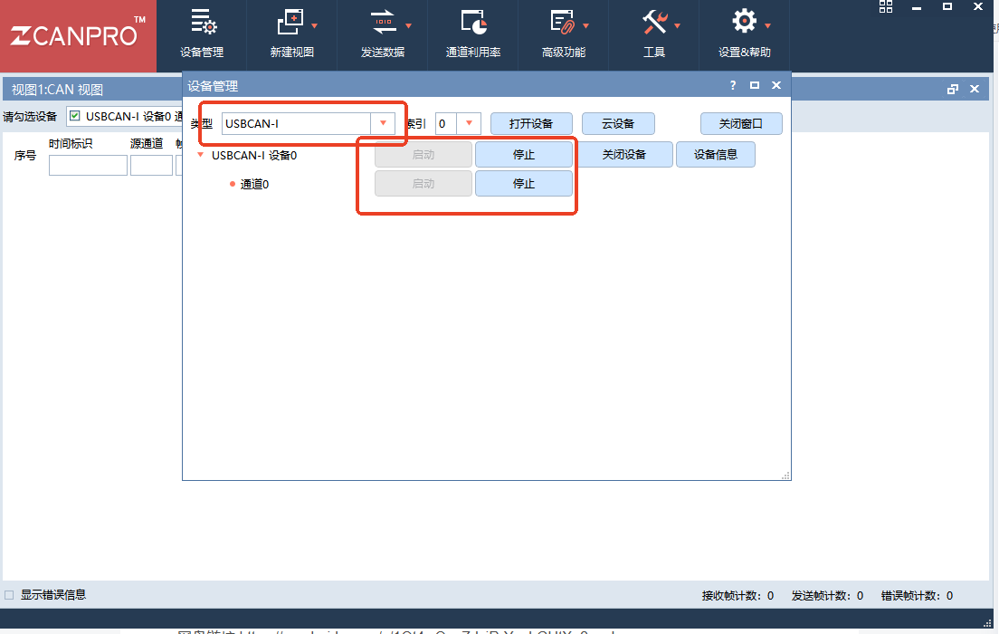Click the 关闭设备 button
Image resolution: width=999 pixels, height=634 pixels.
(x=624, y=154)
